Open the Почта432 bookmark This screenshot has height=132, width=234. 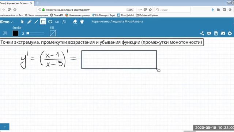pos(57,15)
